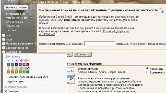The width and height of the screenshot is (166, 93).
Task: Select Выключить radio for Умные ярлыки
Action: [147, 72]
